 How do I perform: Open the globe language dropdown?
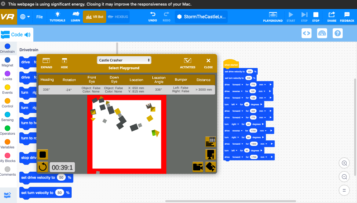point(25,17)
